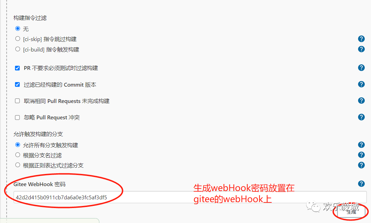
Task: Select [ci-skip] 指令跳过构建 radio option
Action: click(x=17, y=39)
